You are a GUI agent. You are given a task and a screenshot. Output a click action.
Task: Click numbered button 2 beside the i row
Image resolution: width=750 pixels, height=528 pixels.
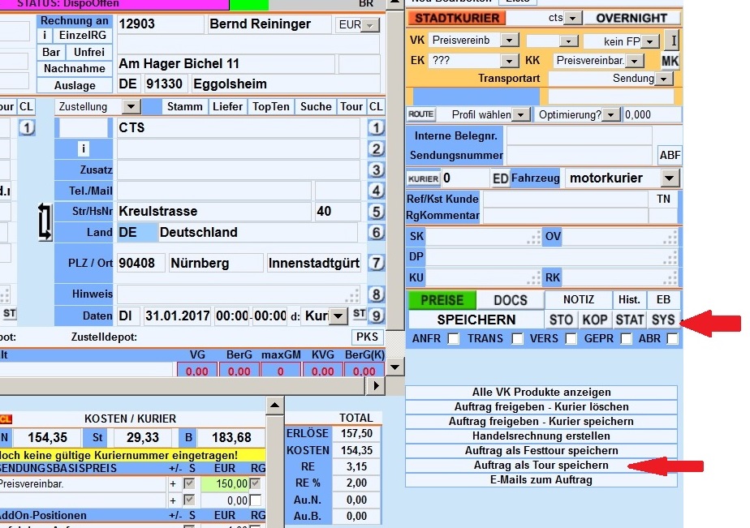pos(376,148)
